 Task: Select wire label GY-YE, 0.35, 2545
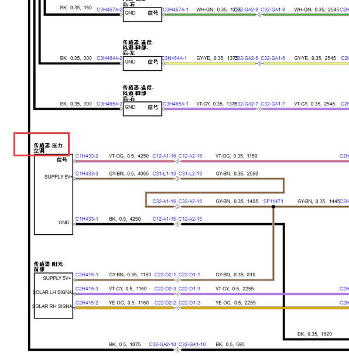point(315,58)
